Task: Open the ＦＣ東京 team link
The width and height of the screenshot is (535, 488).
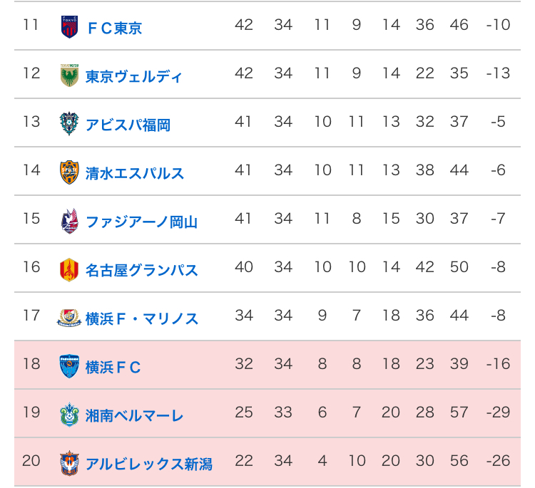Action: [x=114, y=28]
